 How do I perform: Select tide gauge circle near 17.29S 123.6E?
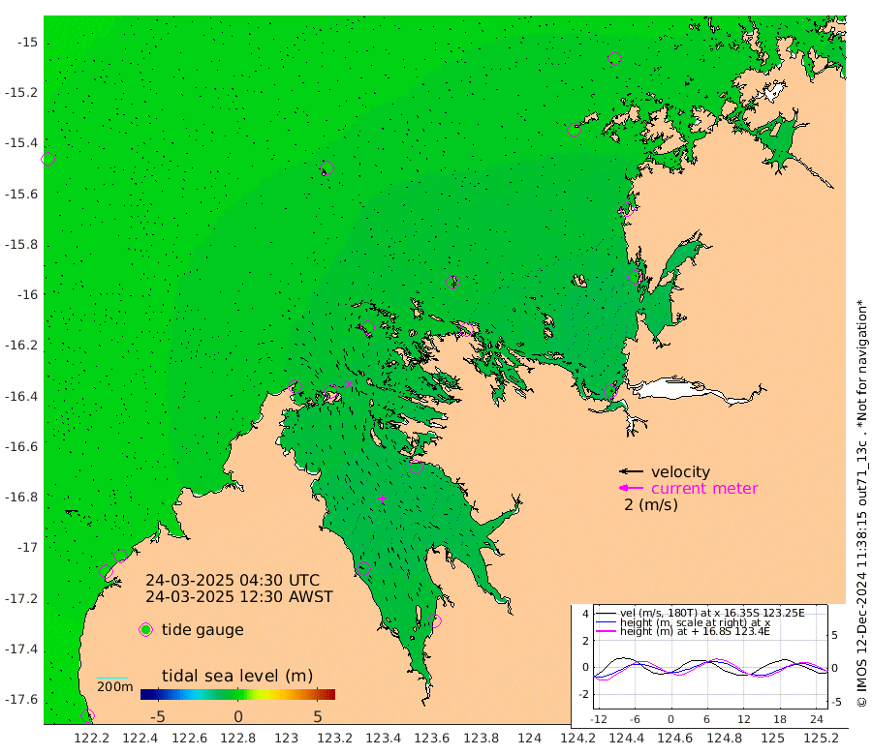(434, 621)
